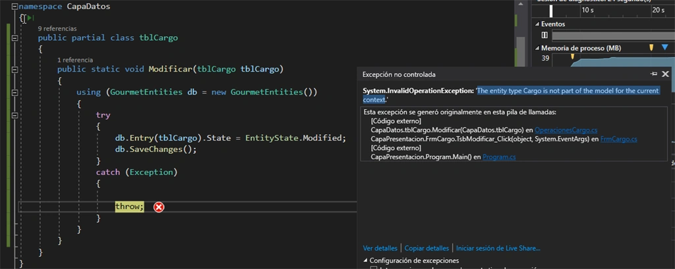Click the blue triangle marker in Memoria de proceso

point(665,47)
